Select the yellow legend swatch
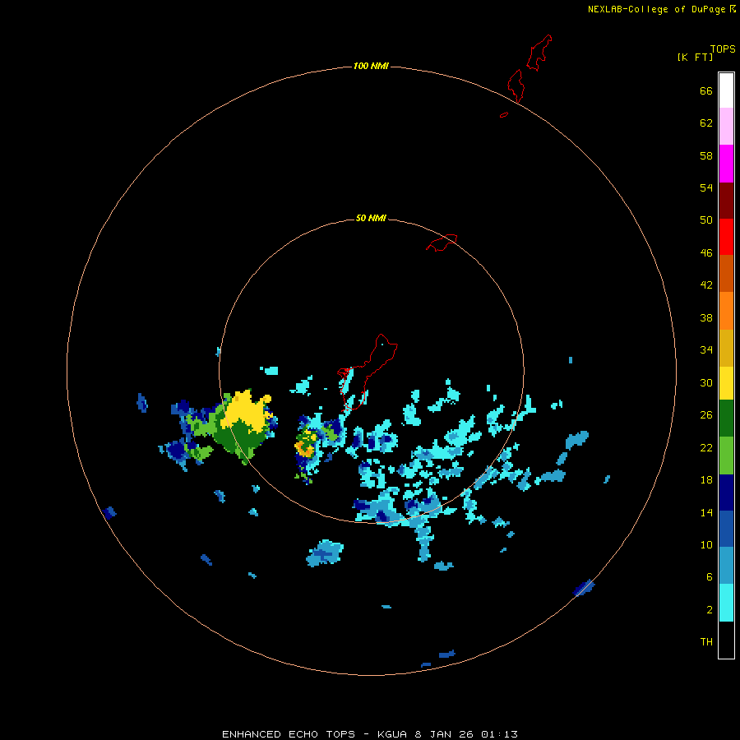The width and height of the screenshot is (740, 740). [726, 383]
